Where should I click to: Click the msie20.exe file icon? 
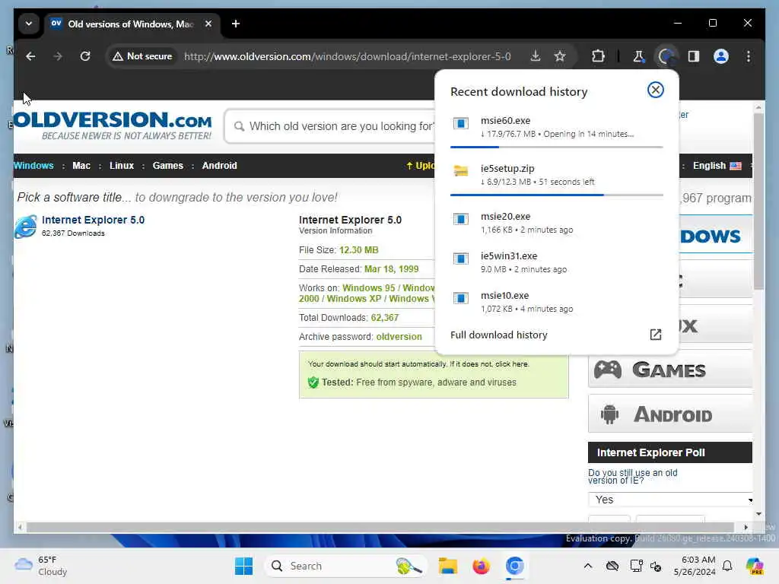coord(460,219)
